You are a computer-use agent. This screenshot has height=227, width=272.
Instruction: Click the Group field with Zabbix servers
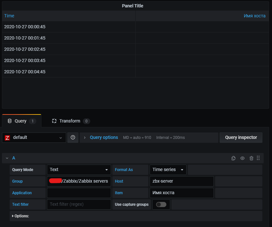(79, 181)
